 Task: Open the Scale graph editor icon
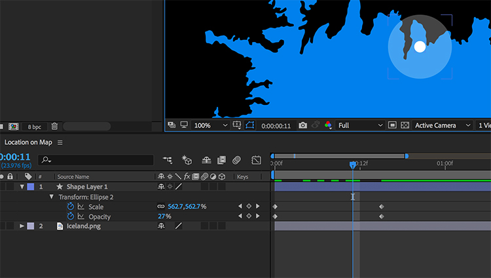pyautogui.click(x=81, y=207)
